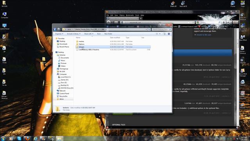
Task: Open Firefox from the taskbar
Action: tap(27, 138)
